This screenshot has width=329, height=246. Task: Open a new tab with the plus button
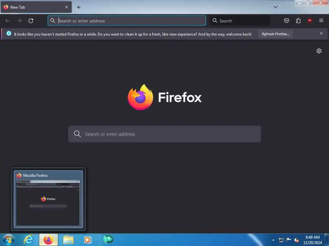(78, 7)
